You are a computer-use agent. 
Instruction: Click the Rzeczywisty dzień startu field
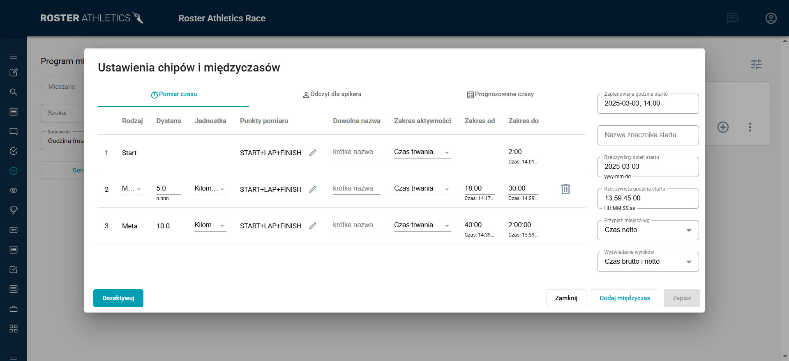point(648,167)
